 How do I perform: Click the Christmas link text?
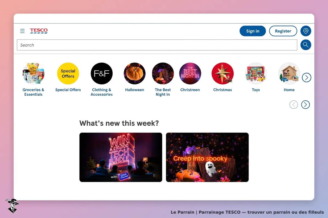223,90
